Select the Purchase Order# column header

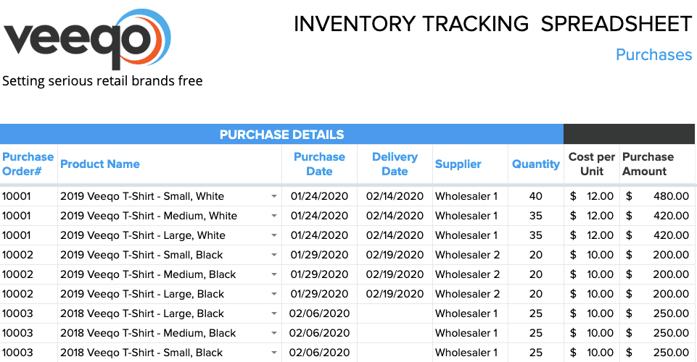(x=28, y=164)
